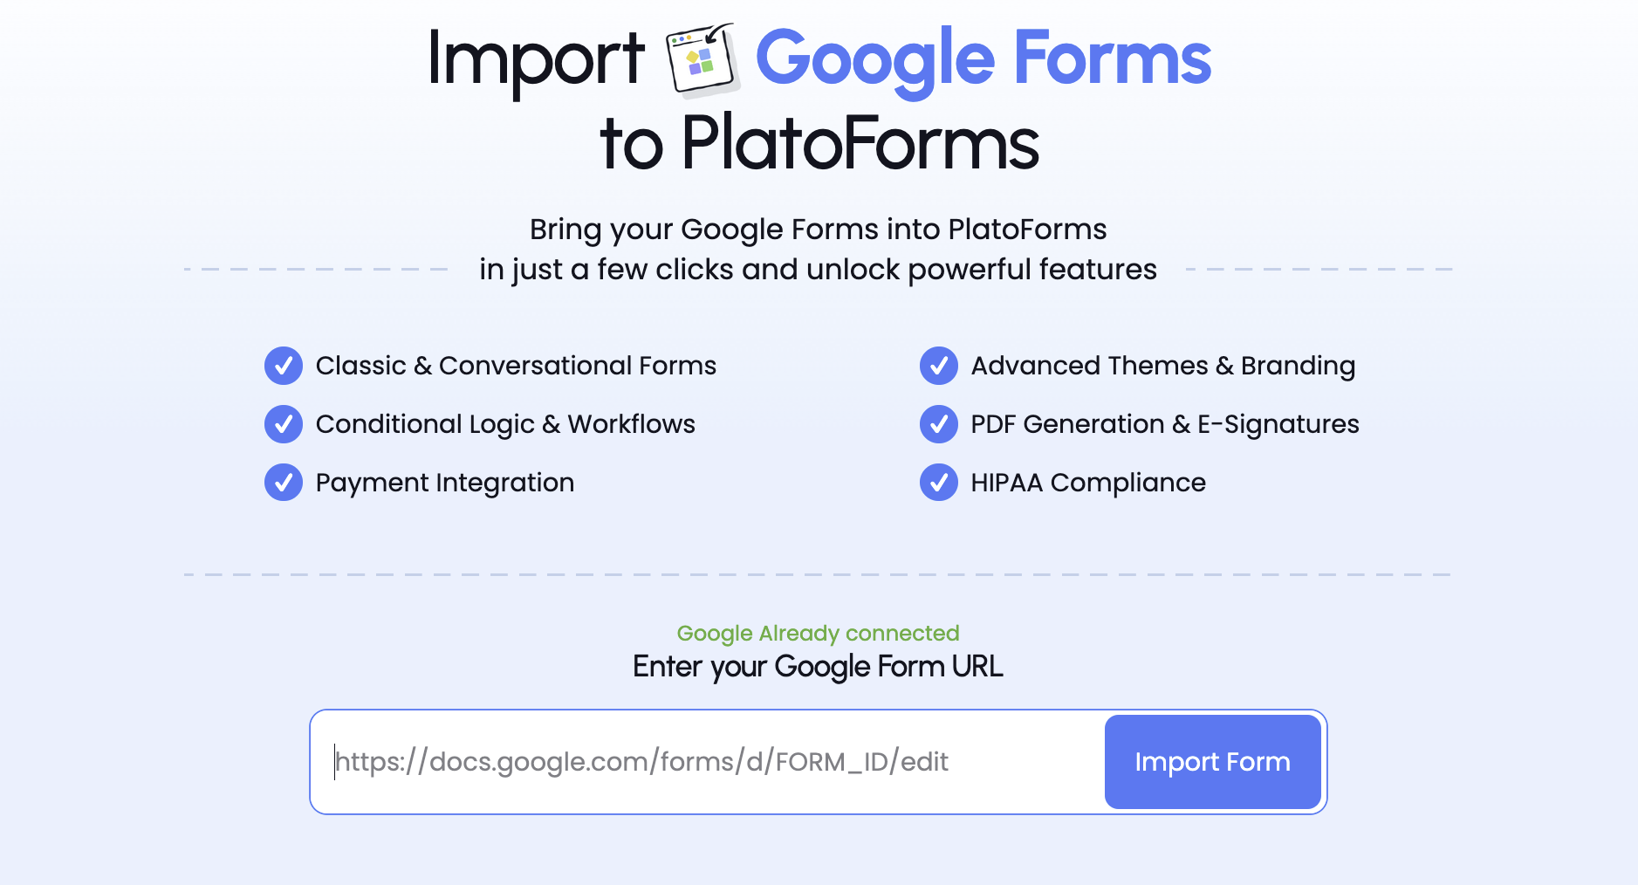Screen dimensions: 1638x885
Task: Click the checkmark icon beside PDF Generation & E-Signatures
Action: pos(939,424)
